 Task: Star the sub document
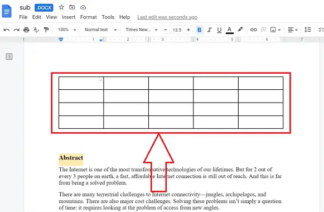[x=61, y=7]
